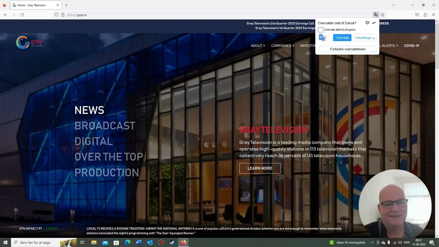
Task: Open File Explorer from the taskbar
Action: pos(94,243)
